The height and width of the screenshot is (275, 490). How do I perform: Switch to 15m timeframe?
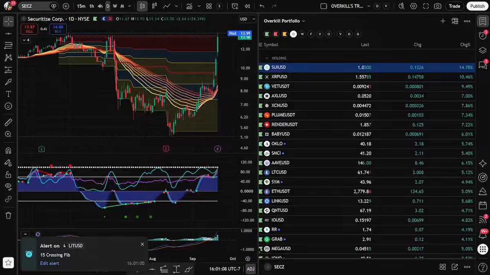81,6
